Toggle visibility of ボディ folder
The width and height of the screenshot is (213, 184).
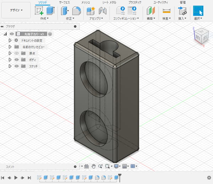[x=16, y=59]
